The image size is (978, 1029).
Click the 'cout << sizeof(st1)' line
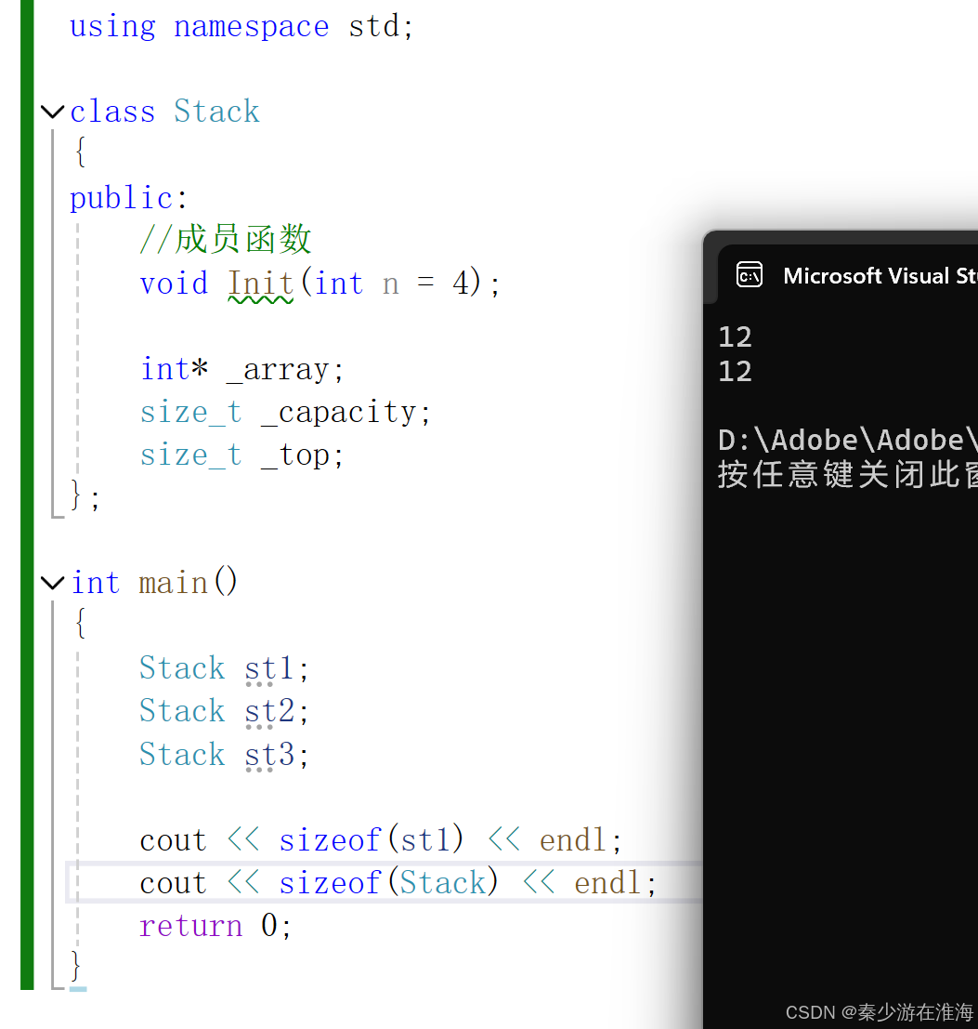click(381, 840)
